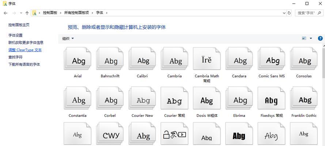Select the small serif Abg font in bottom-left
The width and height of the screenshot is (325, 146).
(78, 134)
